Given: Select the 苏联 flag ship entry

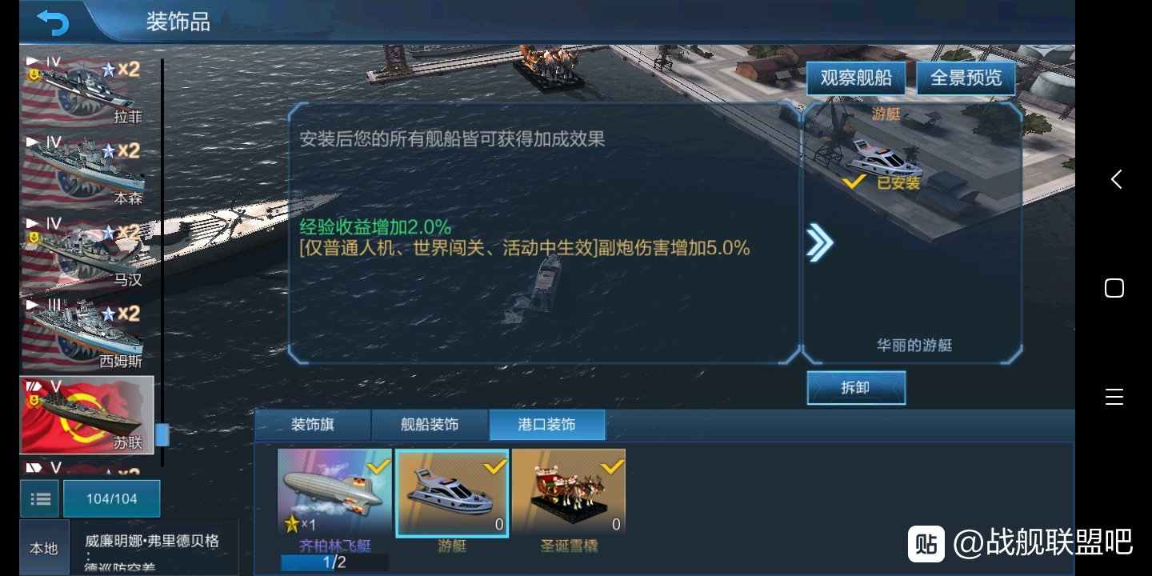Looking at the screenshot, I should [x=86, y=415].
